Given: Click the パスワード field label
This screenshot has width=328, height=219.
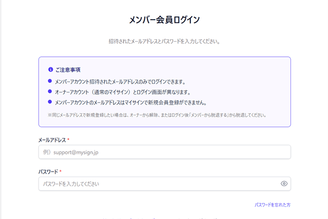Looking at the screenshot, I should [x=48, y=172].
